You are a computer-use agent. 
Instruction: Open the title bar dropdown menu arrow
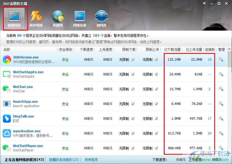(204, 3)
